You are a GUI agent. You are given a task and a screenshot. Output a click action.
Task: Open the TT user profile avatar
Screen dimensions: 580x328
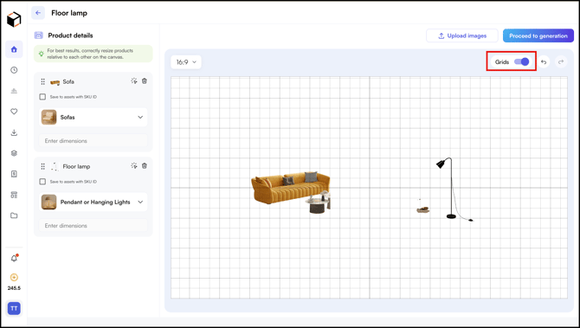pos(14,308)
